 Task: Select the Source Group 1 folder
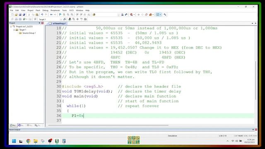[27, 33]
